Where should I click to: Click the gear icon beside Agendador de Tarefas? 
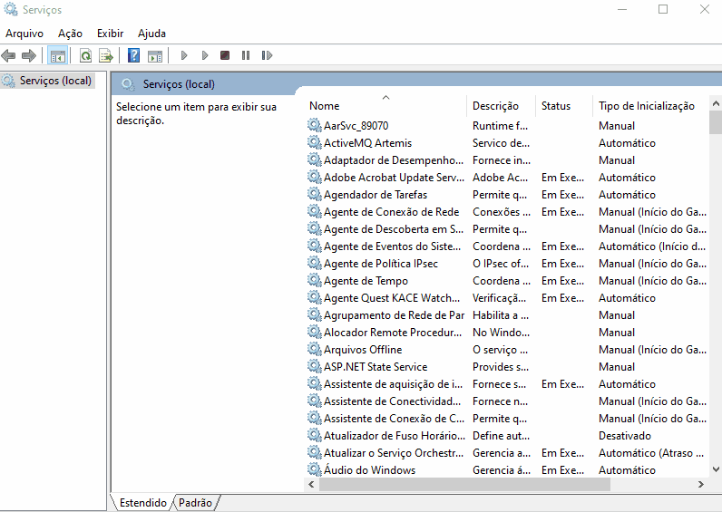coord(314,194)
